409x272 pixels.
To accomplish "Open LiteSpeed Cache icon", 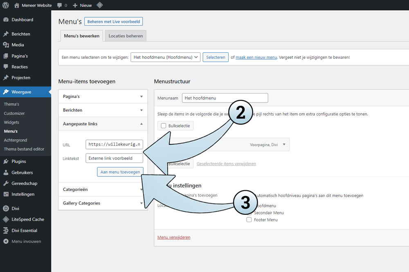I will [x=6, y=219].
